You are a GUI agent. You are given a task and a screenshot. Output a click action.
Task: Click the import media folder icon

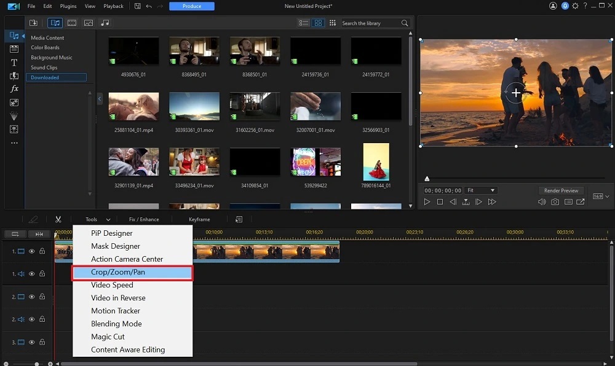(34, 23)
